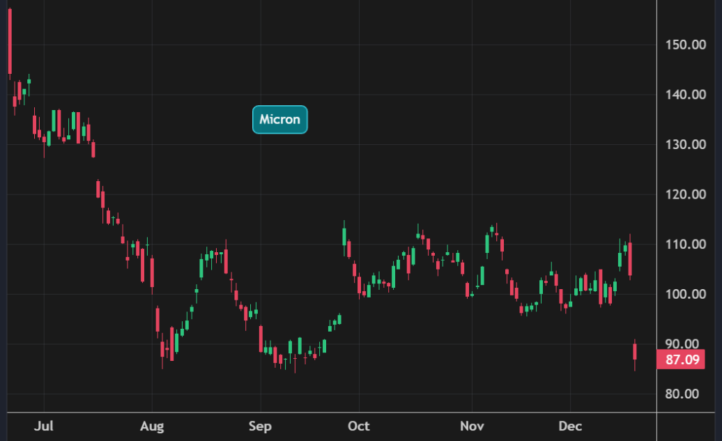
Task: Click the final red candlestick near 90
Action: click(635, 351)
